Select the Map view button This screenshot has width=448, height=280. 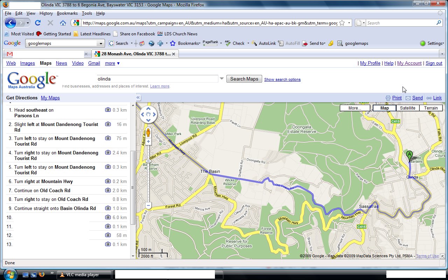(x=384, y=108)
